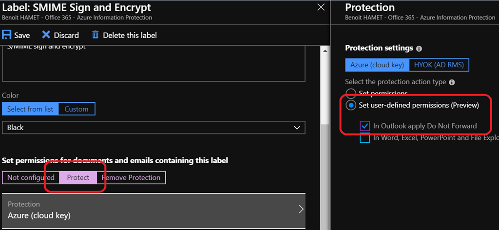Viewport: 499px width, 230px height.
Task: Click the Discard X icon
Action: [46, 35]
